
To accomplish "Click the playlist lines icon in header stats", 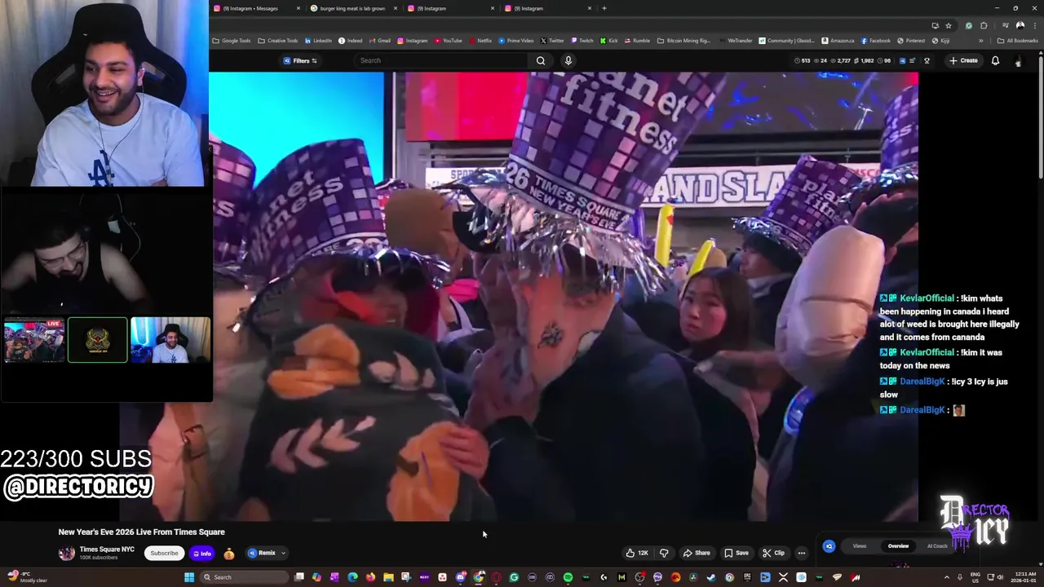I will 913,60.
